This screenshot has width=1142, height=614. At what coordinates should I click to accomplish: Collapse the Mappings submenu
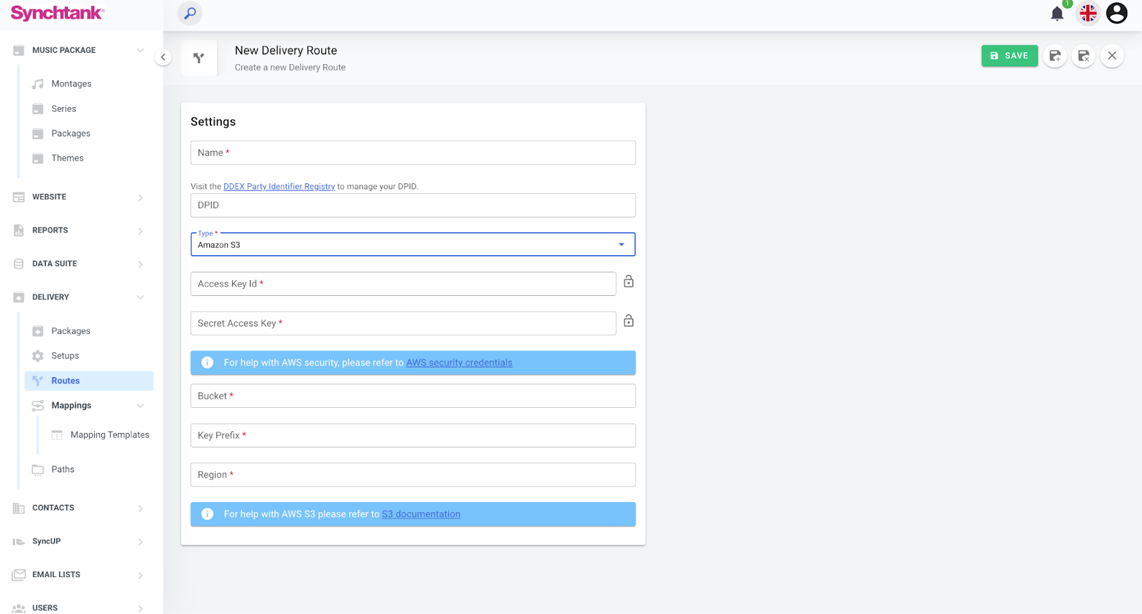click(x=140, y=406)
